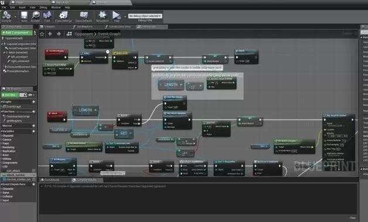Click the Unreal Engine logo icon

point(2,2)
